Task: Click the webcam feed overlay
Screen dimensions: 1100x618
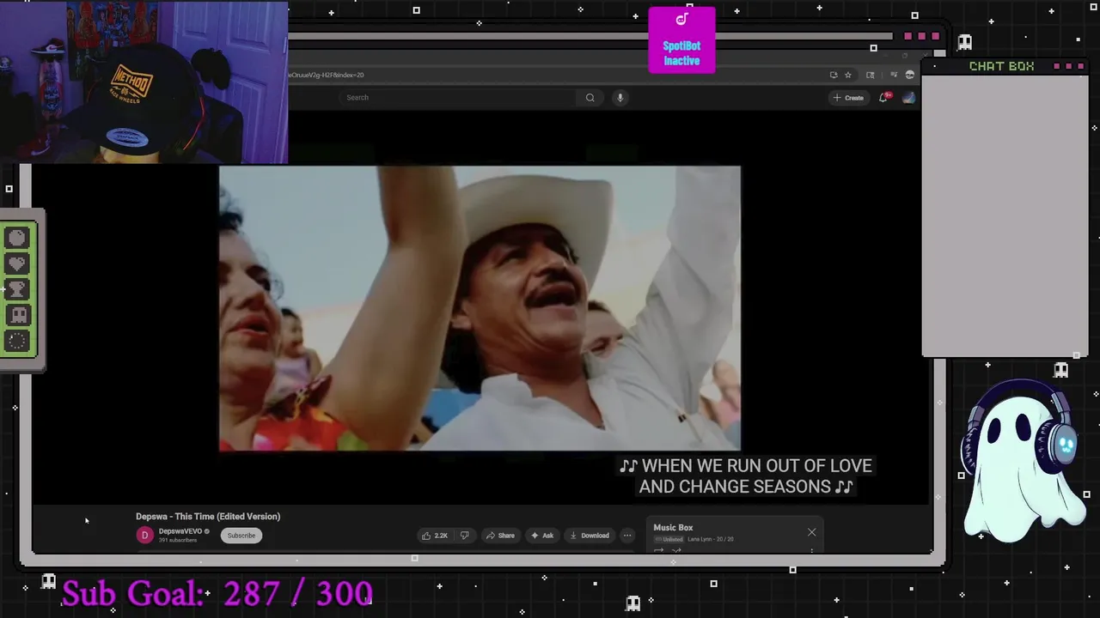Action: pos(144,82)
